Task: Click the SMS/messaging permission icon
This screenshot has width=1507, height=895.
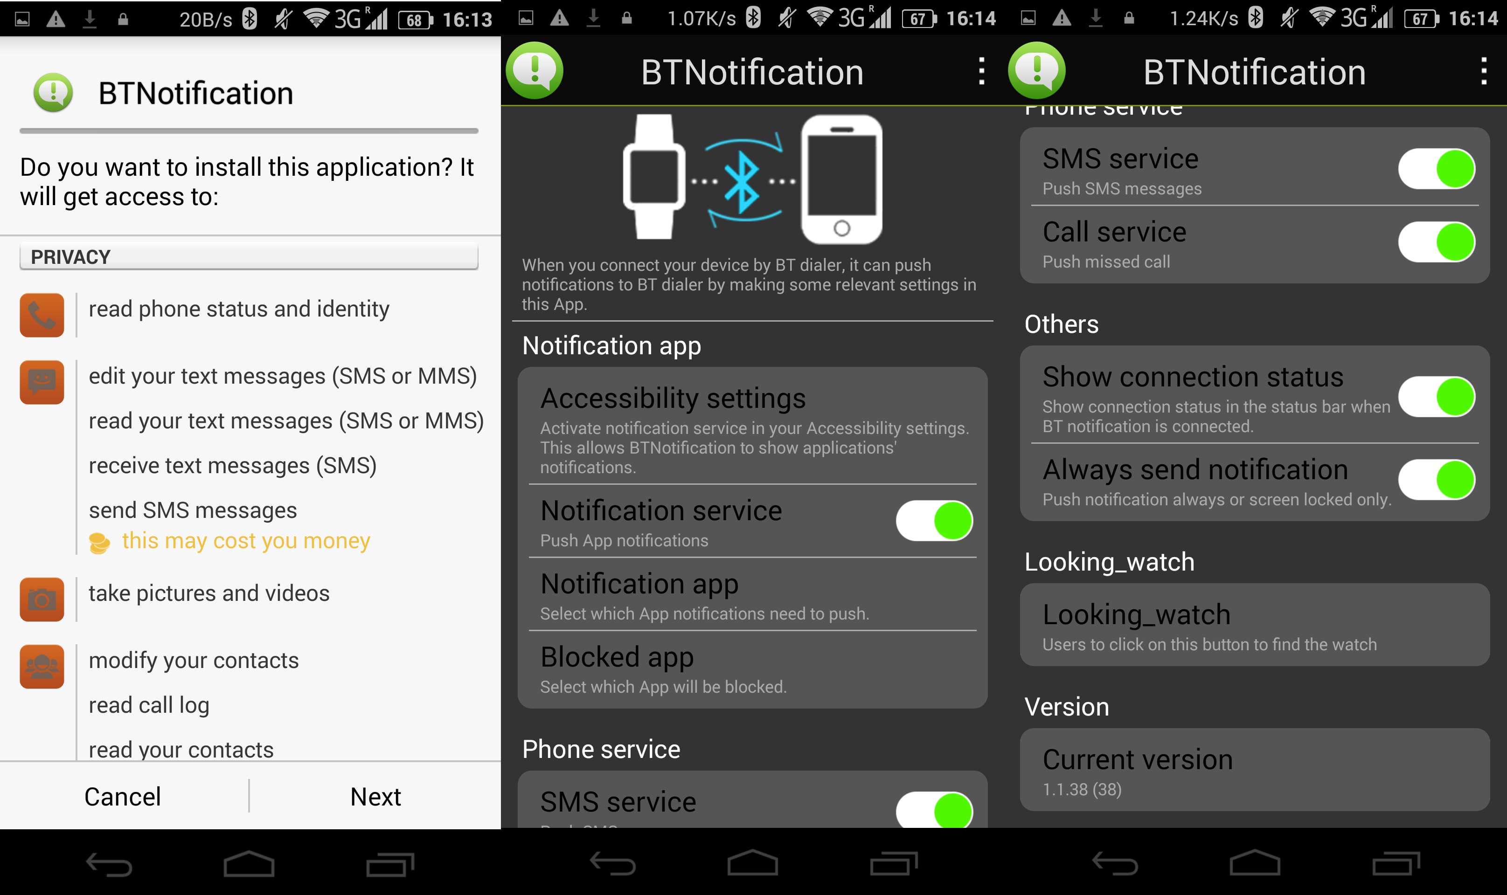Action: [42, 376]
